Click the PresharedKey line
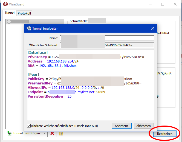This screenshot has height=142, width=182. click(x=85, y=83)
